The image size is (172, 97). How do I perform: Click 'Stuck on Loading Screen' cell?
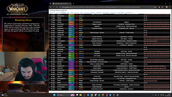coord(97,64)
